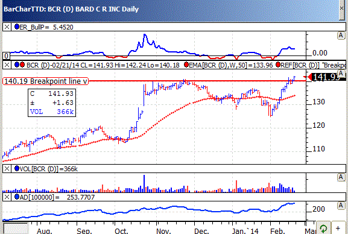Image resolution: width=348 pixels, height=234 pixels.
Task: Click the blue dot beside VOL[BCR (D)]
Action: (17, 168)
